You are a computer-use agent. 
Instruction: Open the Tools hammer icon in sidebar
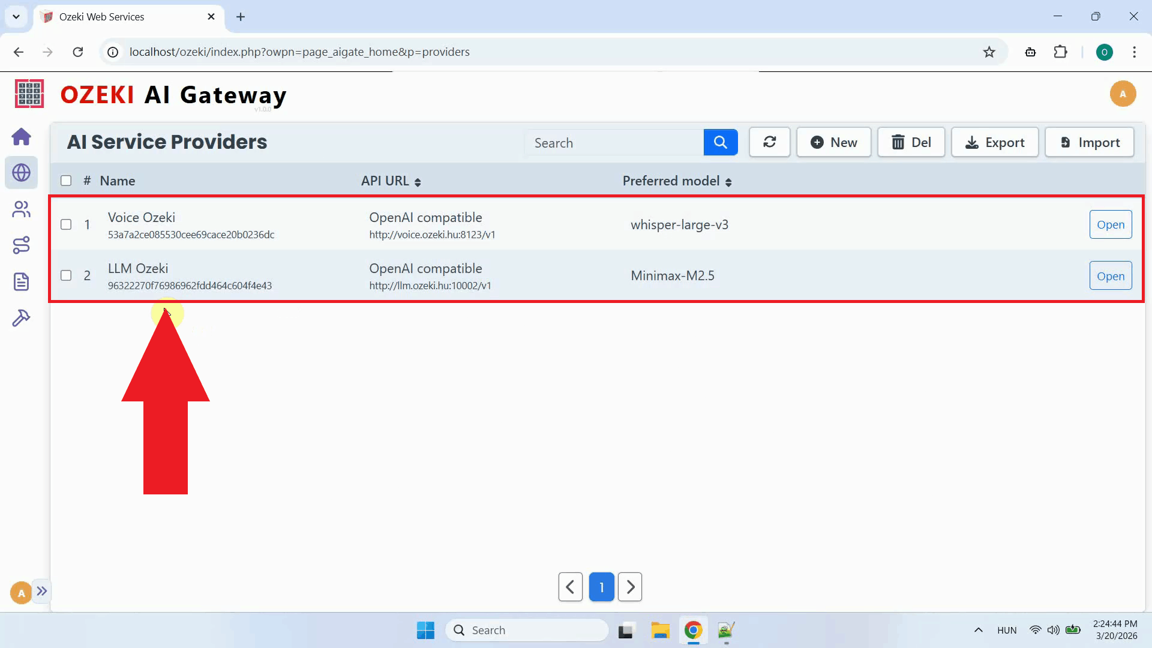pos(22,317)
